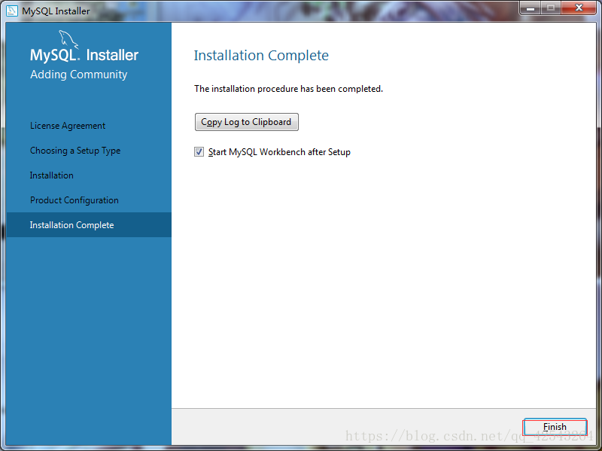
Task: Open the Product Configuration step
Action: (74, 200)
